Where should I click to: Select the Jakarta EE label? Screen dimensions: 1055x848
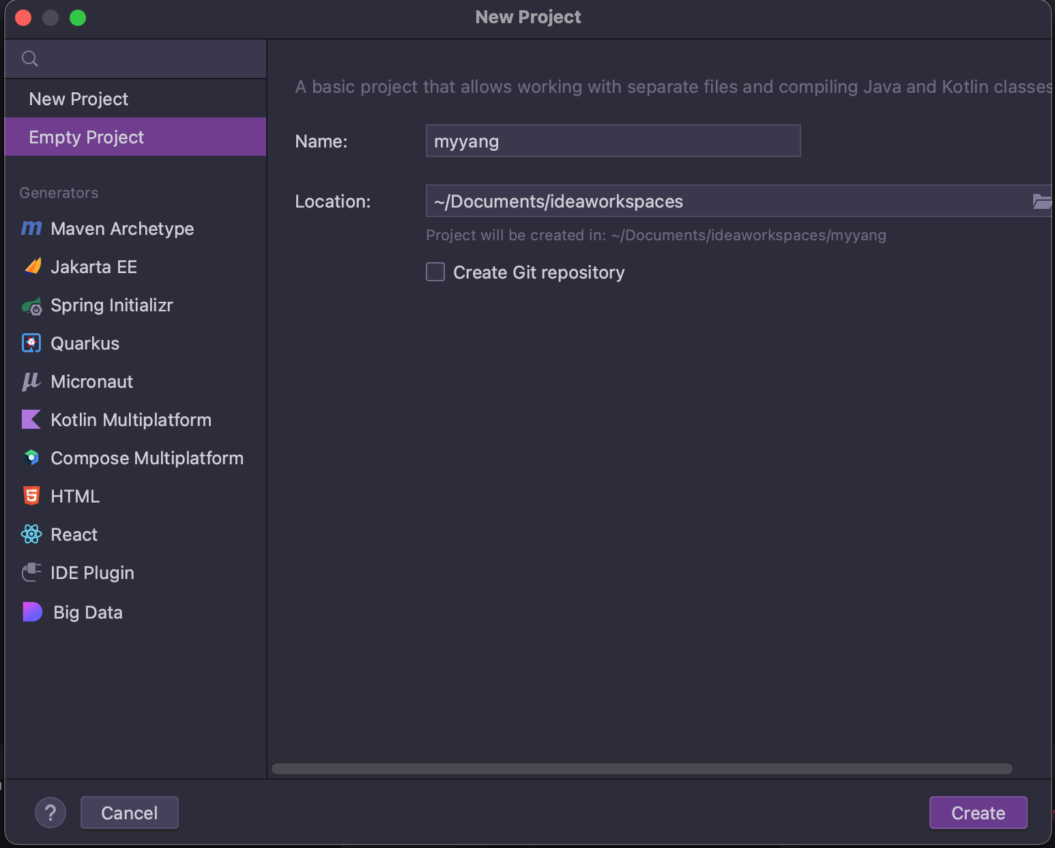coord(94,267)
